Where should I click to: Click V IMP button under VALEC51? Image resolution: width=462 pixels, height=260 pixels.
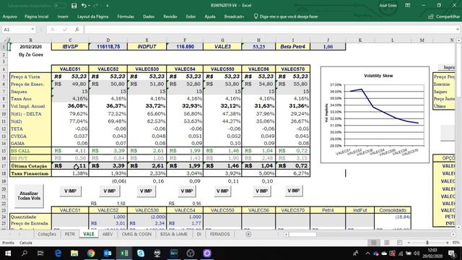pos(70,191)
